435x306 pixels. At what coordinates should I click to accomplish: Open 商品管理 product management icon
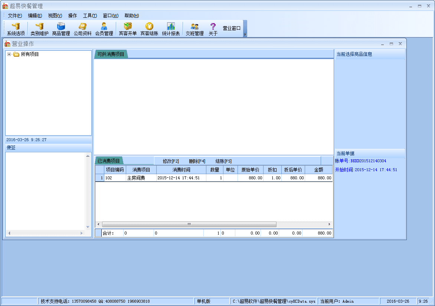[61, 29]
